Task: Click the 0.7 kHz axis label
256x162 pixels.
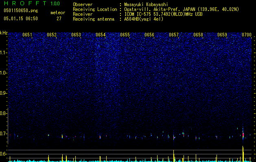Action: (x=4, y=134)
